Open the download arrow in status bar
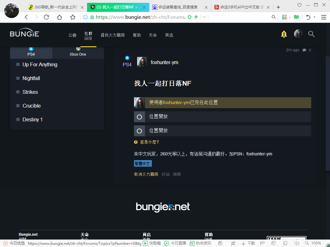330x247 pixels. point(244,243)
